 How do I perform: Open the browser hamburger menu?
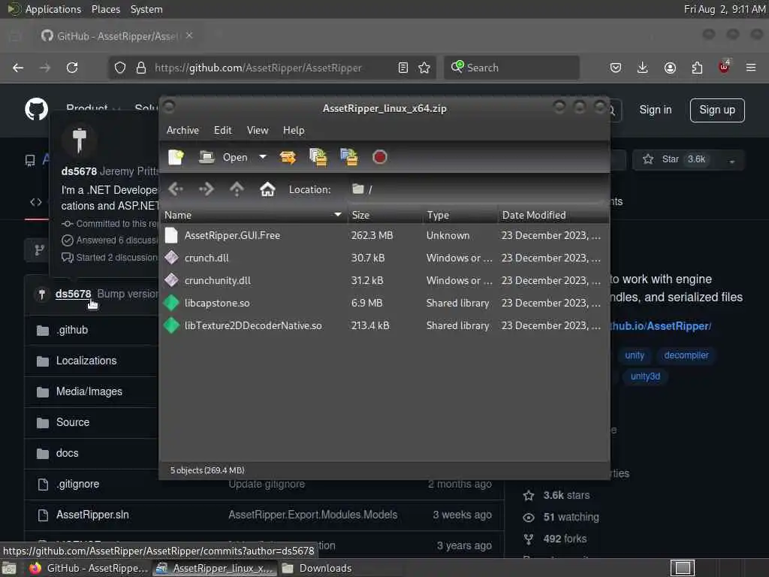pyautogui.click(x=751, y=68)
